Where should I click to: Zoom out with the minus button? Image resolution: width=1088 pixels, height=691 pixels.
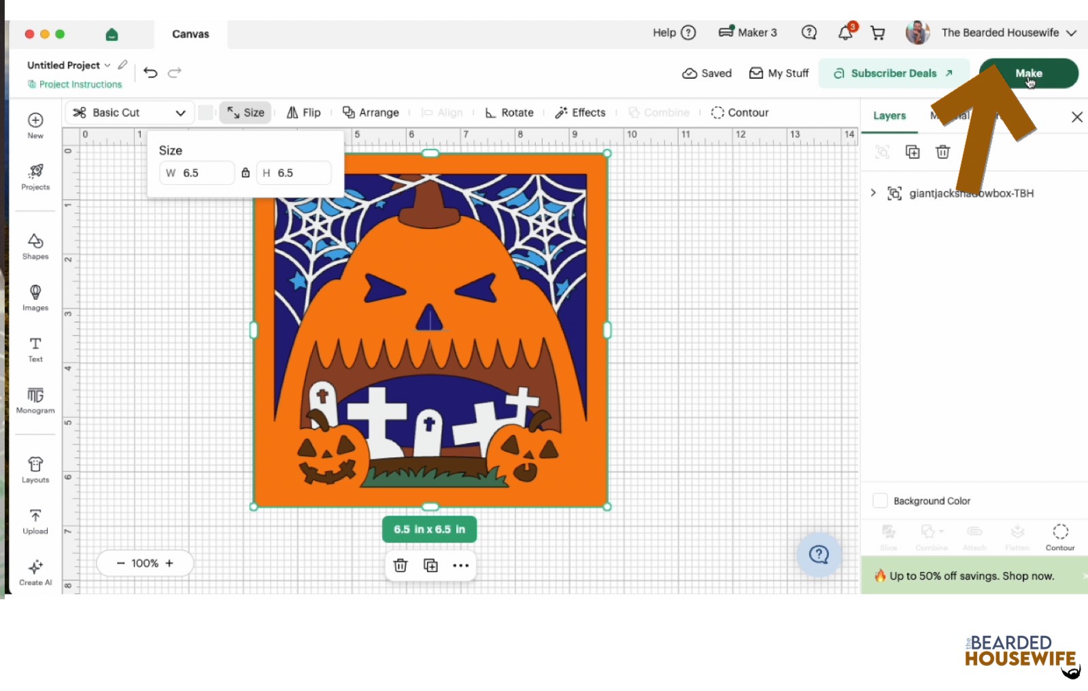point(120,563)
